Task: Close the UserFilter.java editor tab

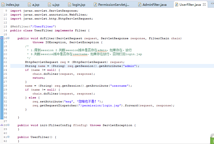Action: coord(204,4)
